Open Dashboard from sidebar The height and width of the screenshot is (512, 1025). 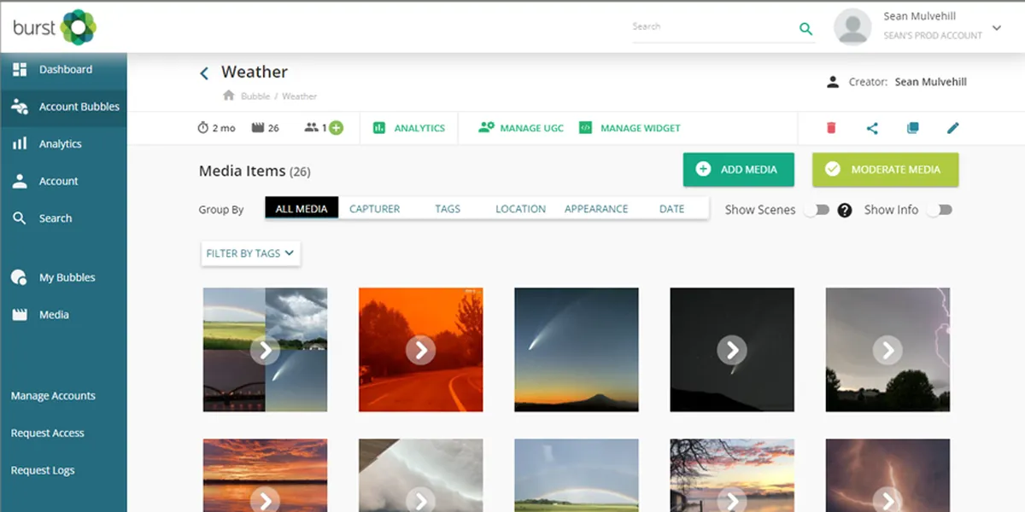click(63, 70)
